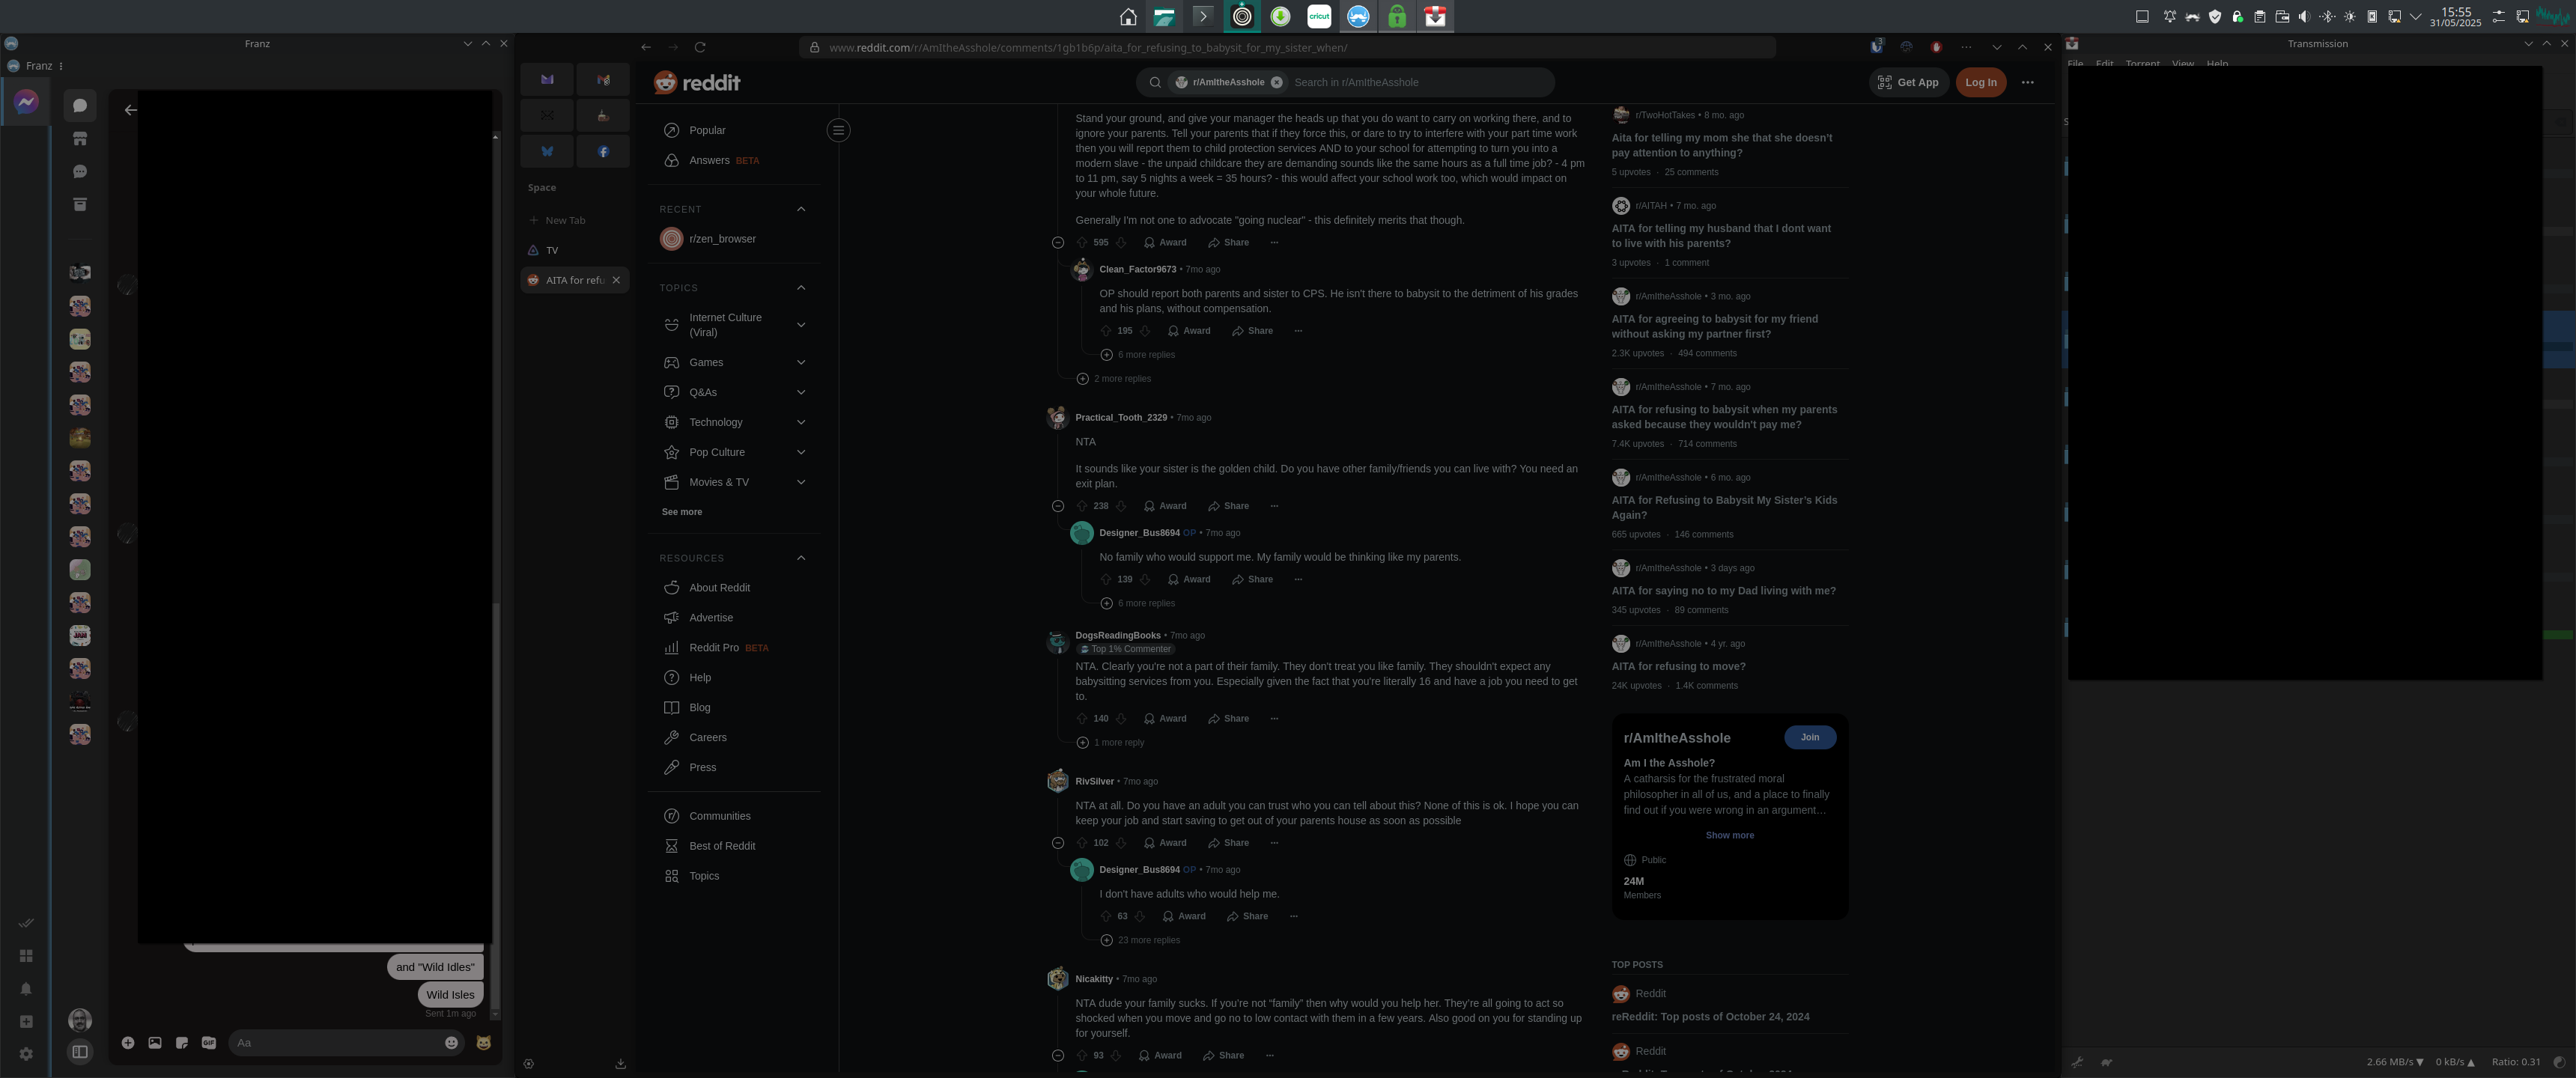The width and height of the screenshot is (2576, 1078).
Task: Join the r/AmItheAsshole community
Action: [x=1809, y=737]
